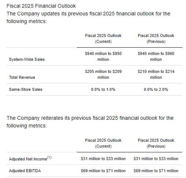
Task: Click previous System-Wide Sales $940 to $960 value
Action: [x=156, y=56]
